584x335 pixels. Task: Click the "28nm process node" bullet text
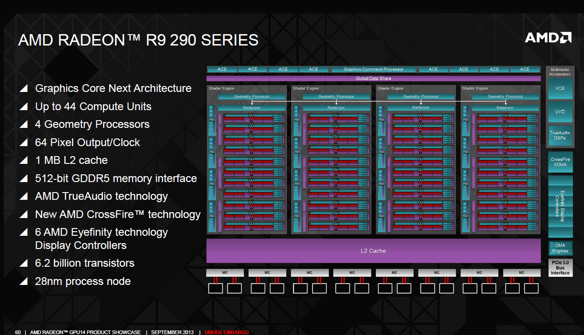[83, 281]
